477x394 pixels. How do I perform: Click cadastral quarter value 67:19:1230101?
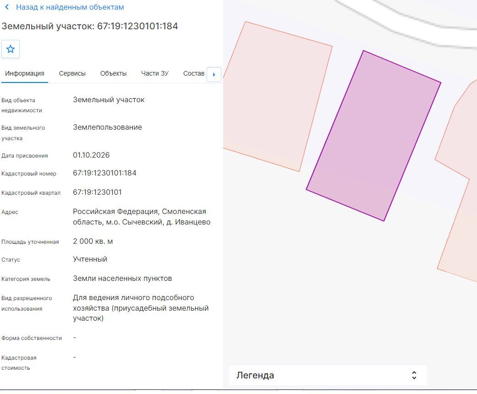97,192
